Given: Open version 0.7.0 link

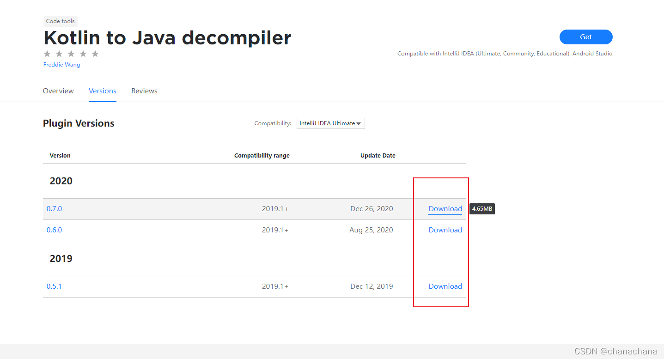Looking at the screenshot, I should pyautogui.click(x=54, y=209).
